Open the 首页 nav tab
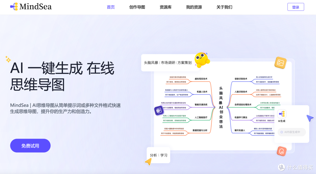The height and width of the screenshot is (174, 316). [111, 7]
